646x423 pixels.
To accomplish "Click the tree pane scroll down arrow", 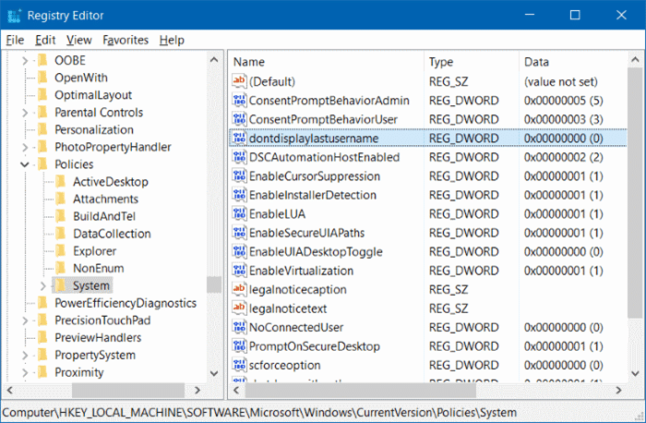I will pyautogui.click(x=214, y=373).
